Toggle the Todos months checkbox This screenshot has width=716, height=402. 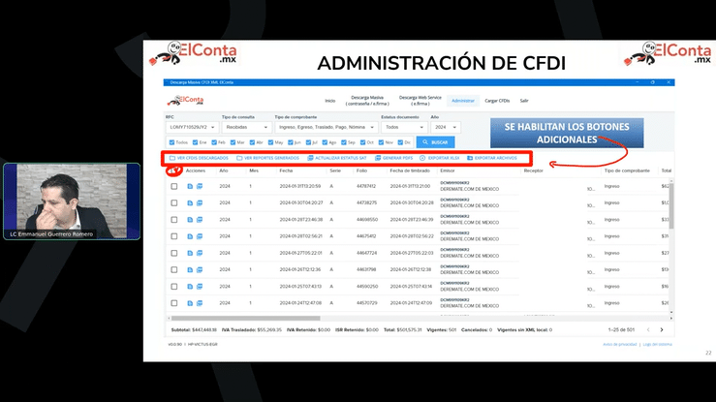click(171, 142)
